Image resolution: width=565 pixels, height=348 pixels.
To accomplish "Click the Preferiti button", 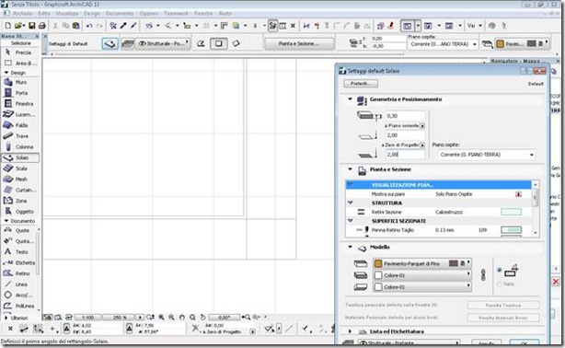I will click(361, 84).
